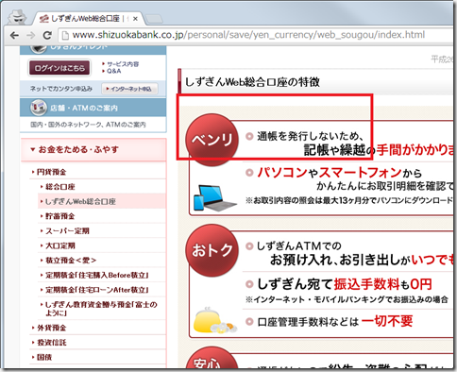Open the 貯蓄預金 menu item

(60, 216)
